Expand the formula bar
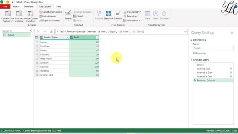Viewport: 238px width, 134px height. click(185, 32)
